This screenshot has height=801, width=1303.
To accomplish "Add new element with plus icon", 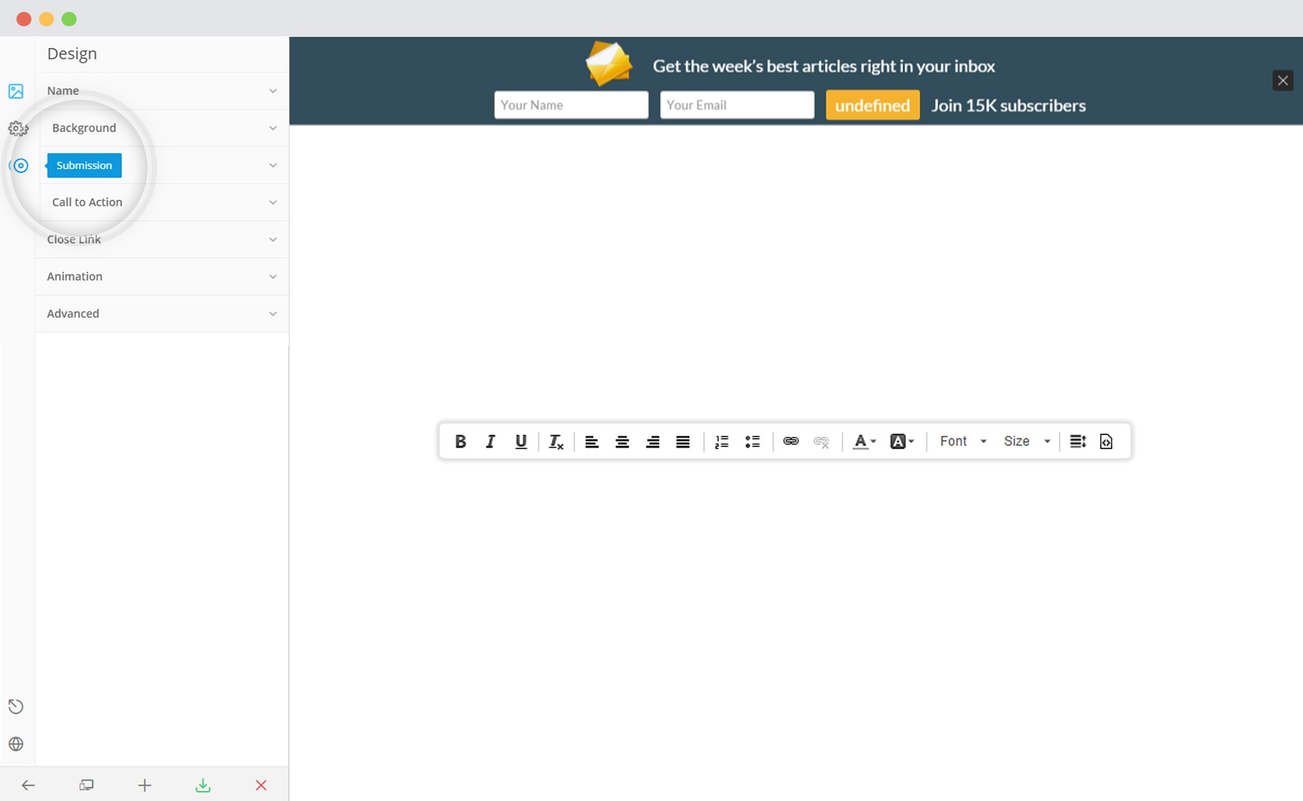I will 144,785.
